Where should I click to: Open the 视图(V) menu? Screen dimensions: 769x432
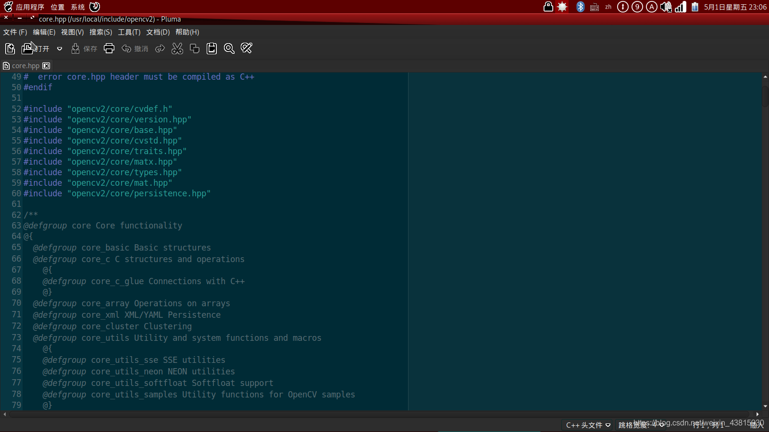[x=72, y=32]
